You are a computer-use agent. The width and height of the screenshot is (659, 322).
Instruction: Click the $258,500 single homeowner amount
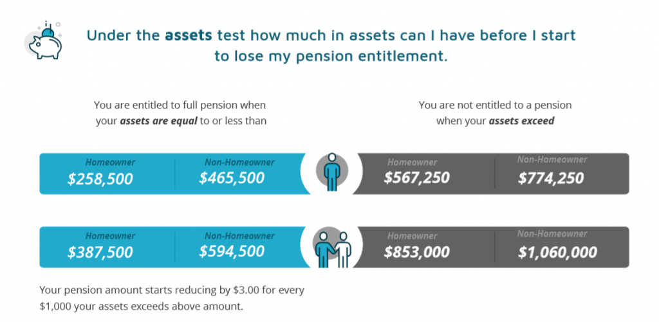pos(100,179)
